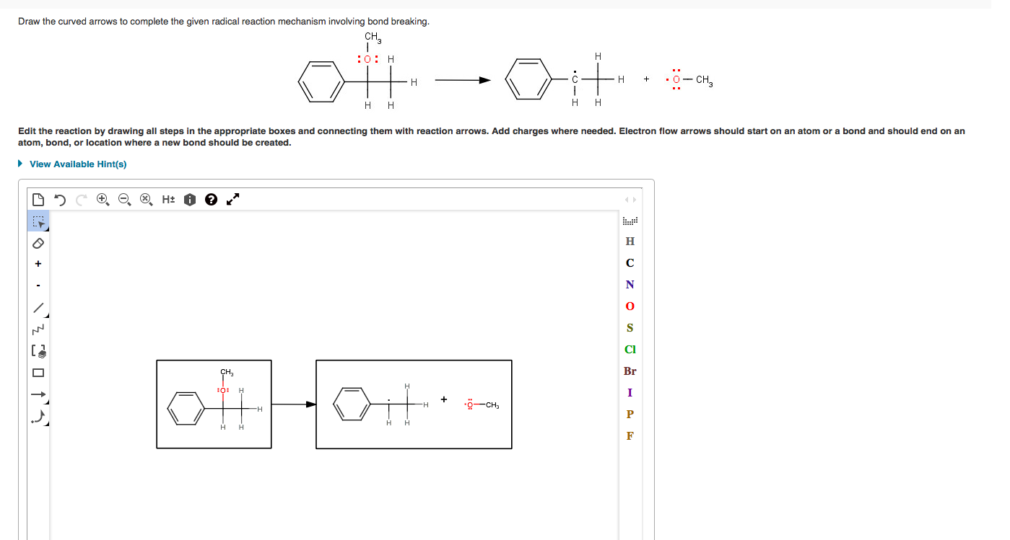Select Oxygen from the element palette
This screenshot has height=540, width=1010.
(x=629, y=306)
